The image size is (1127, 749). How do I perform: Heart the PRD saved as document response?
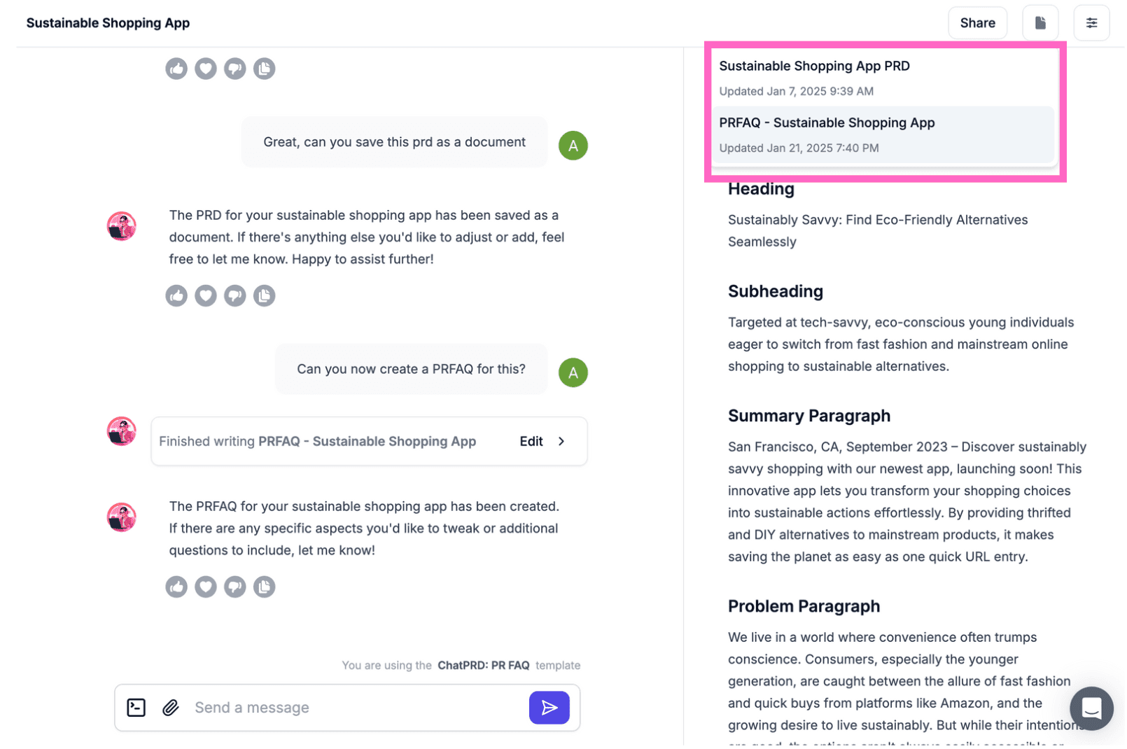pyautogui.click(x=206, y=296)
